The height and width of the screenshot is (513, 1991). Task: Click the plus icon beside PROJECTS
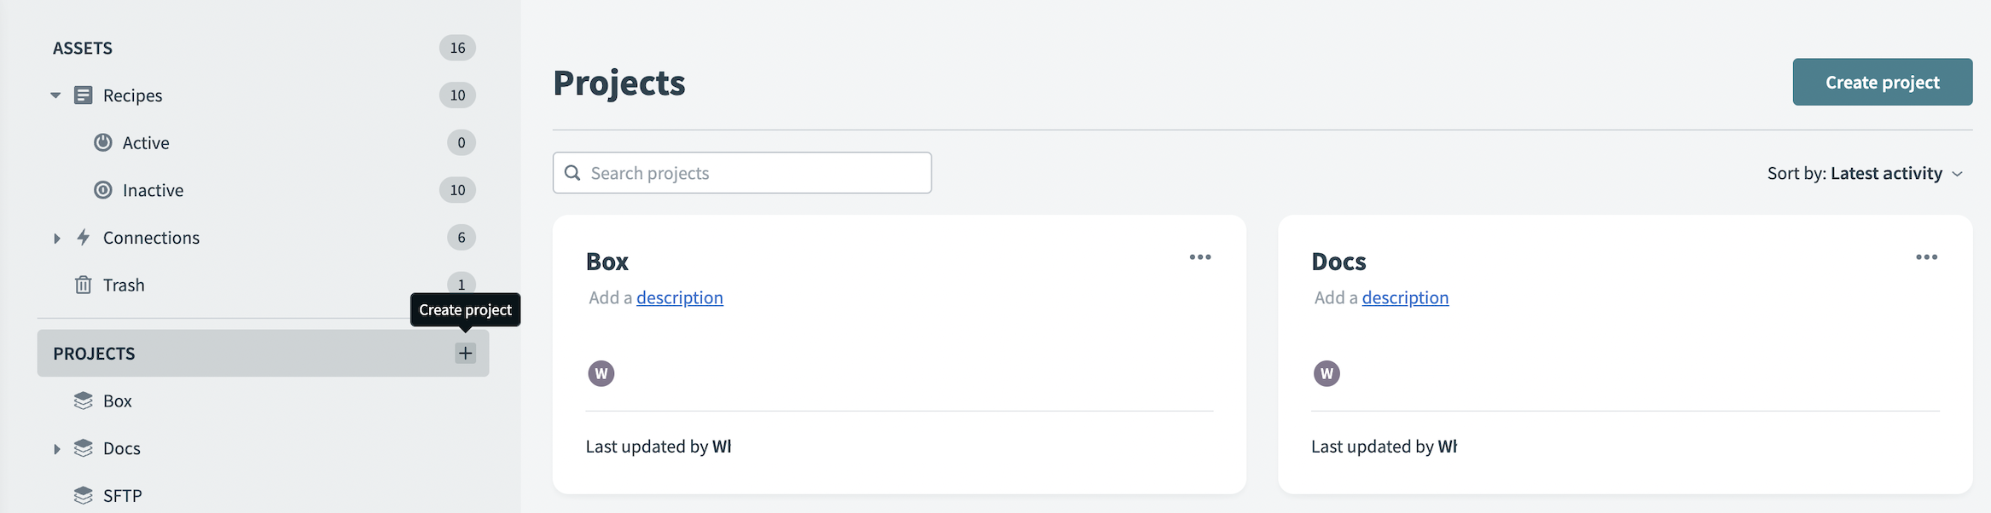pos(465,354)
